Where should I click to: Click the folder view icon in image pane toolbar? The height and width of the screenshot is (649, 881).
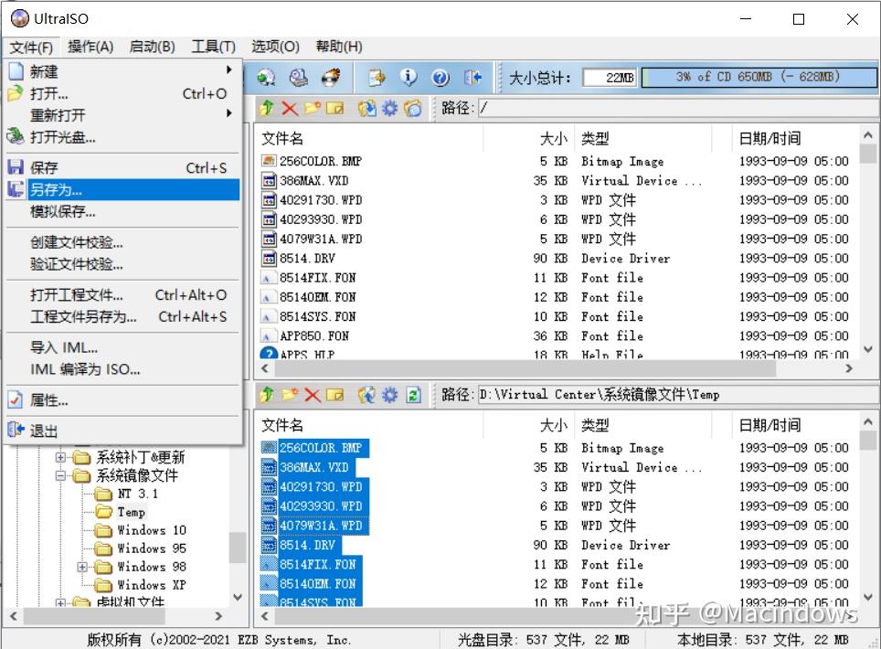(412, 108)
